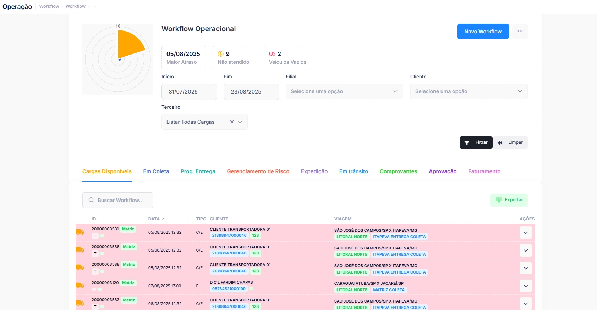This screenshot has height=310, width=597.
Task: Open the Cliente dropdown
Action: (469, 91)
